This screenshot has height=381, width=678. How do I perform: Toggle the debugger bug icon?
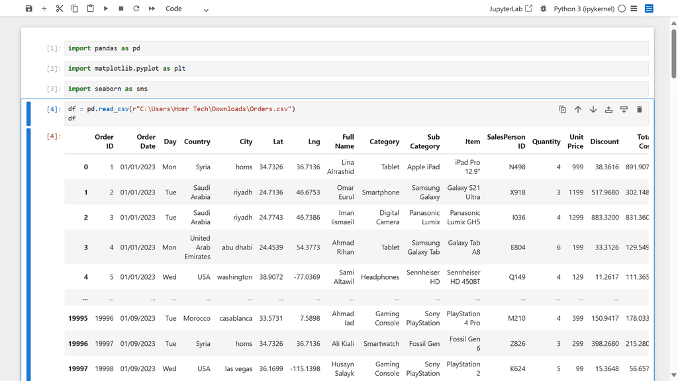pos(544,9)
